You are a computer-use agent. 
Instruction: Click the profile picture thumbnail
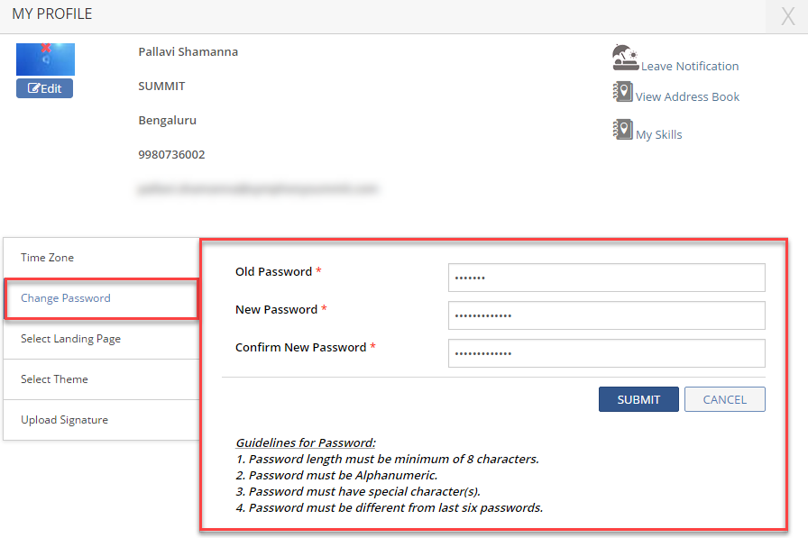click(x=45, y=59)
